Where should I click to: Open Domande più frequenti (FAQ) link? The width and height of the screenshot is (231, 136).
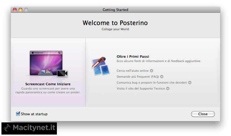[138, 77]
